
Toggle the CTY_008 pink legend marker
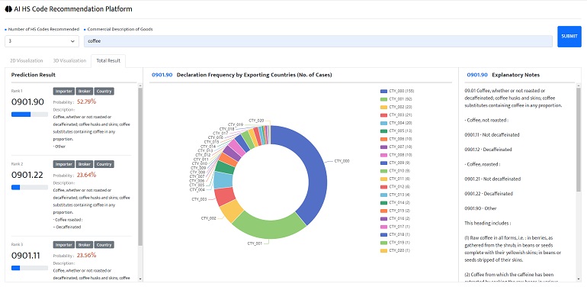coord(383,155)
